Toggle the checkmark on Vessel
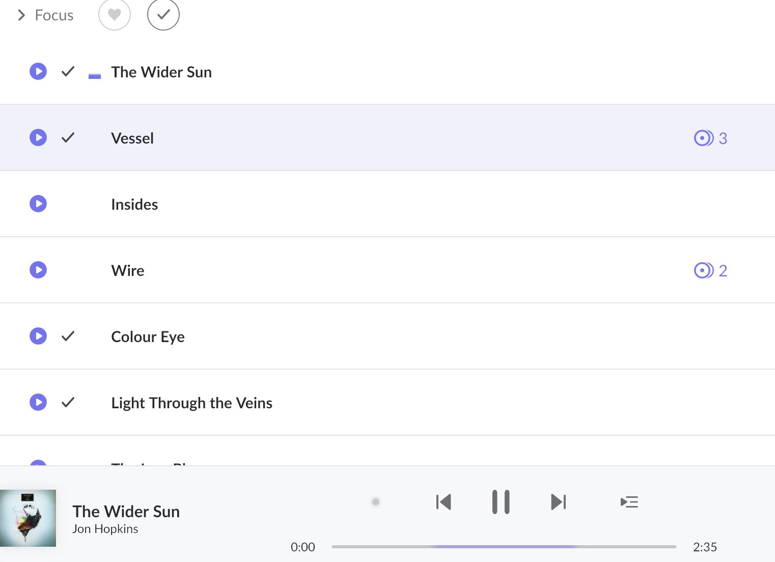Viewport: 775px width, 562px height. (x=68, y=137)
